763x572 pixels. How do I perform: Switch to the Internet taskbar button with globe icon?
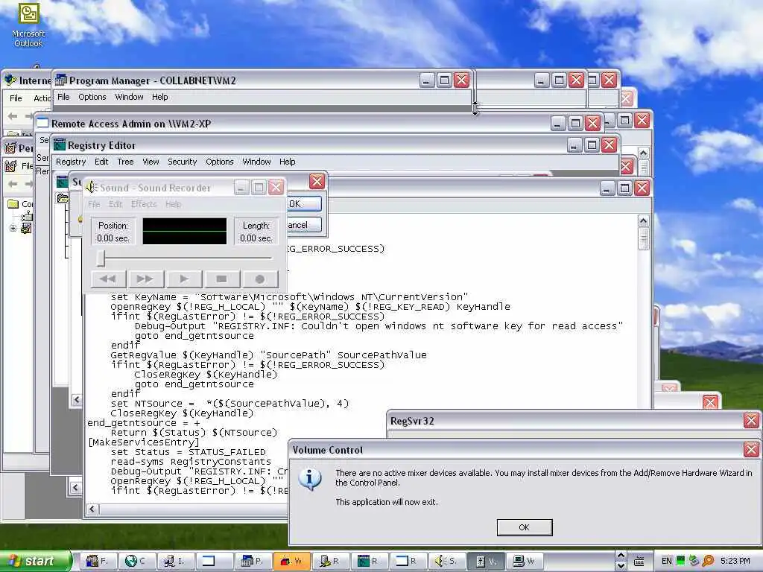tap(136, 561)
